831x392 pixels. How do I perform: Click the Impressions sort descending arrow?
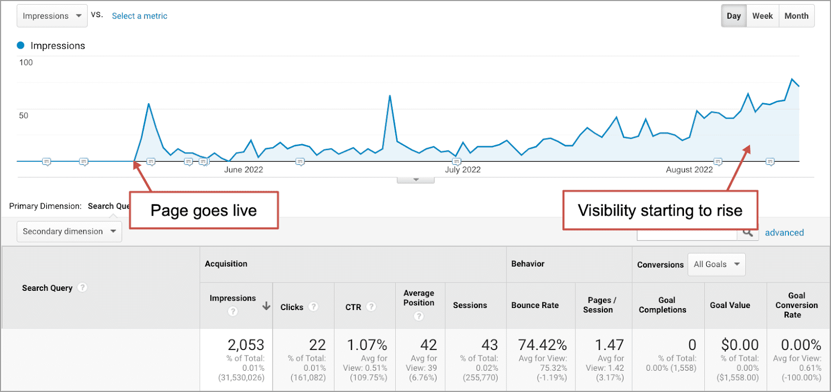point(266,306)
